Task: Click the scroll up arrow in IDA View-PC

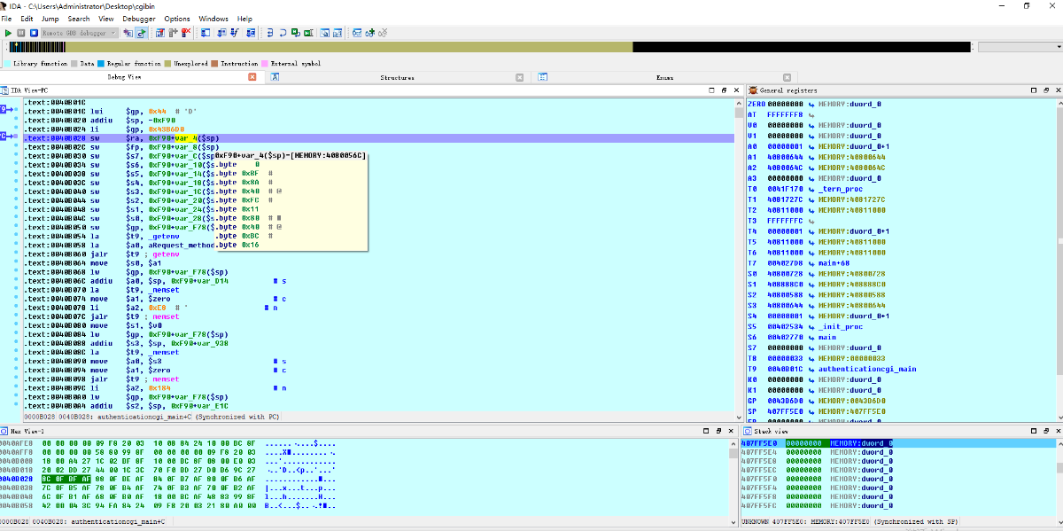Action: [x=740, y=102]
